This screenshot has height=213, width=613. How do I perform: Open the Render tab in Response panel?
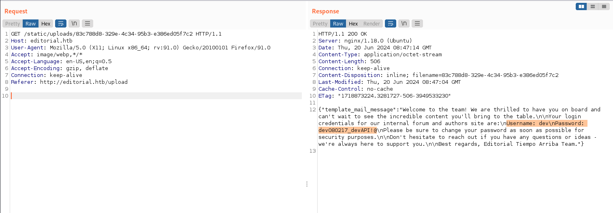click(372, 23)
